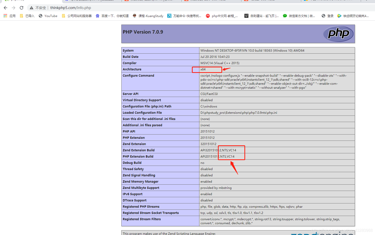Click the Zend Multibyte Support label
Viewport: 375px width, 235px height.
141,188
